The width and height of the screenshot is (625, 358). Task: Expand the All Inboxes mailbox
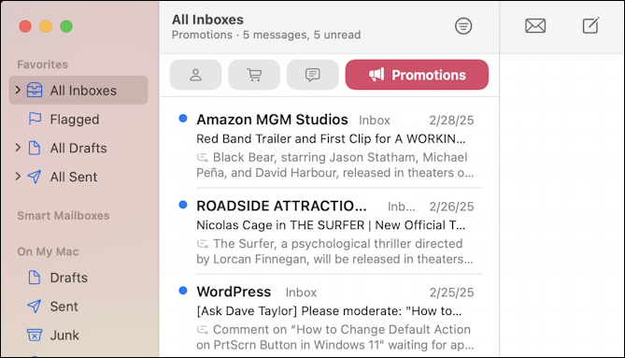18,90
